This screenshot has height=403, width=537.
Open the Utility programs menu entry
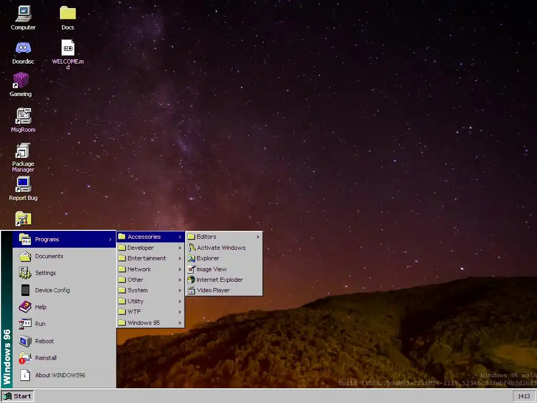point(151,301)
